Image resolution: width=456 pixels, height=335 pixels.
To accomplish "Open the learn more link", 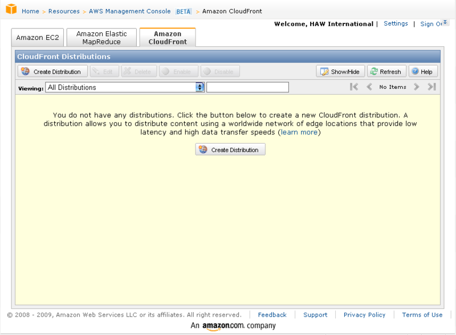I will point(299,132).
